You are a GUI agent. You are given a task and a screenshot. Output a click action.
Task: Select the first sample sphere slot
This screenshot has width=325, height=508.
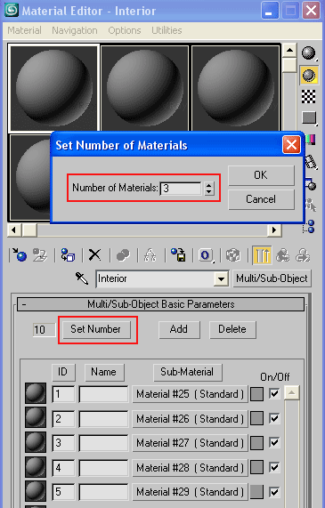tap(53, 88)
